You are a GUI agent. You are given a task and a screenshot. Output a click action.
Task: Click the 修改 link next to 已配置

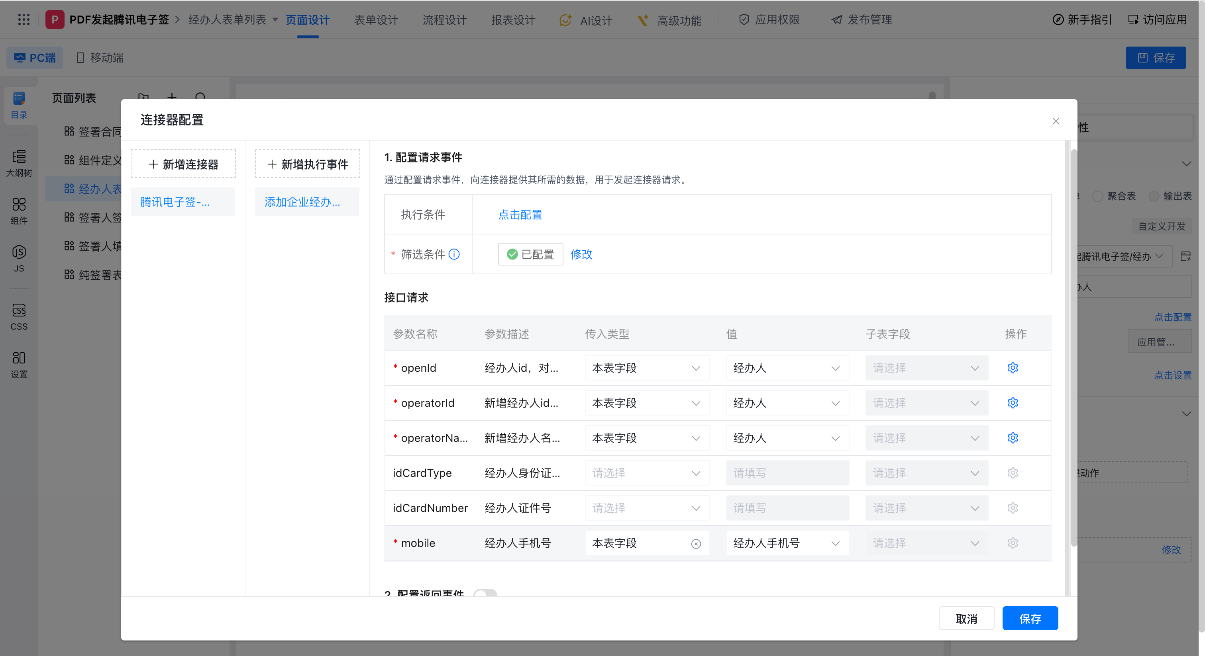581,254
